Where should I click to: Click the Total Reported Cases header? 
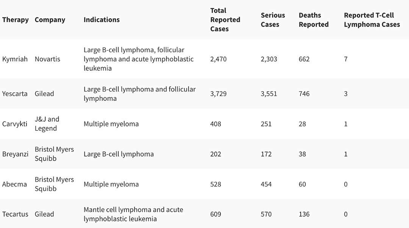(x=225, y=20)
